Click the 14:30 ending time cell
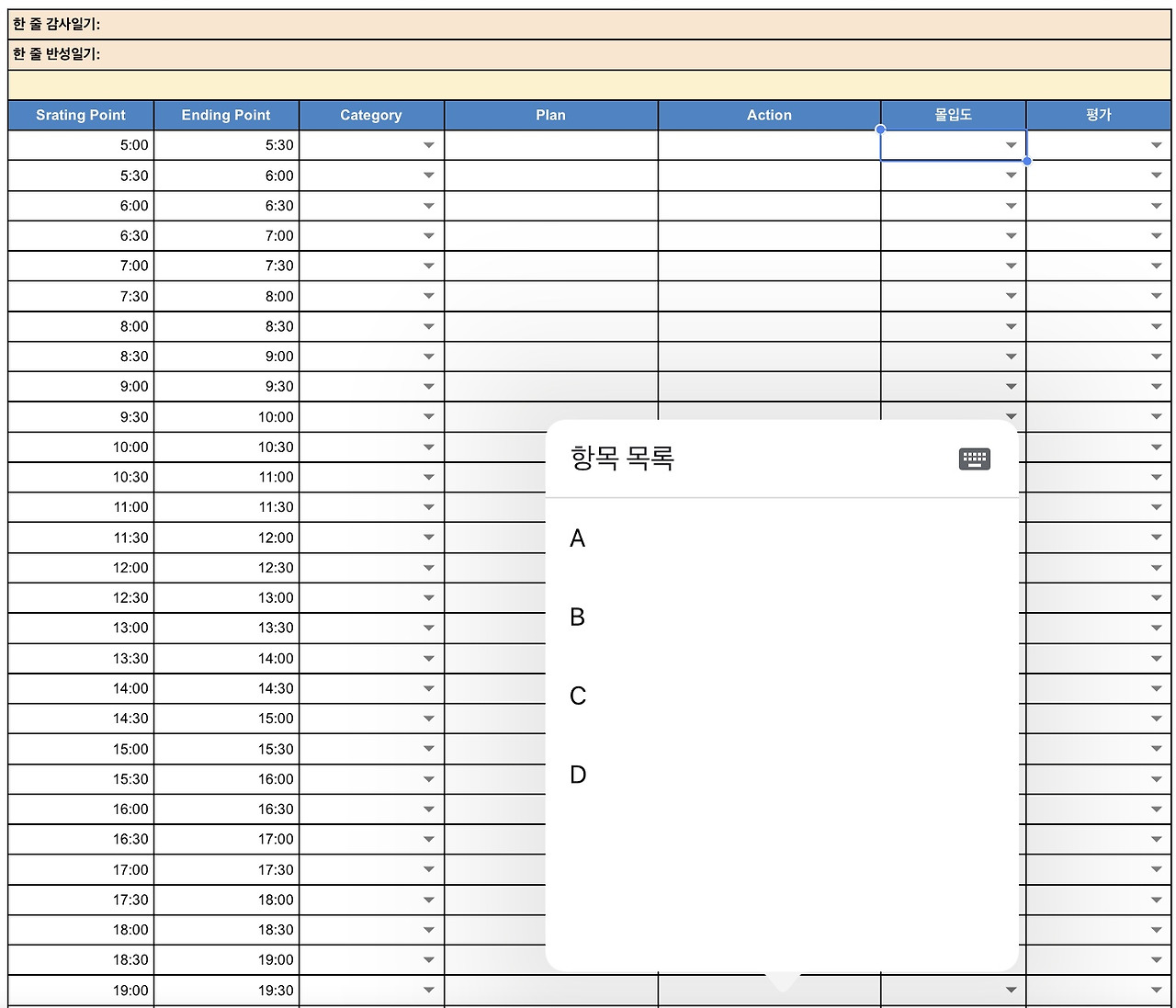 (226, 688)
